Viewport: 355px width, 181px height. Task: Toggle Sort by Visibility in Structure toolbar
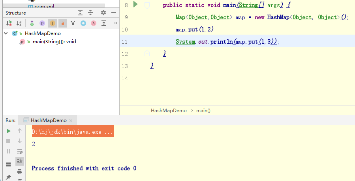9,23
